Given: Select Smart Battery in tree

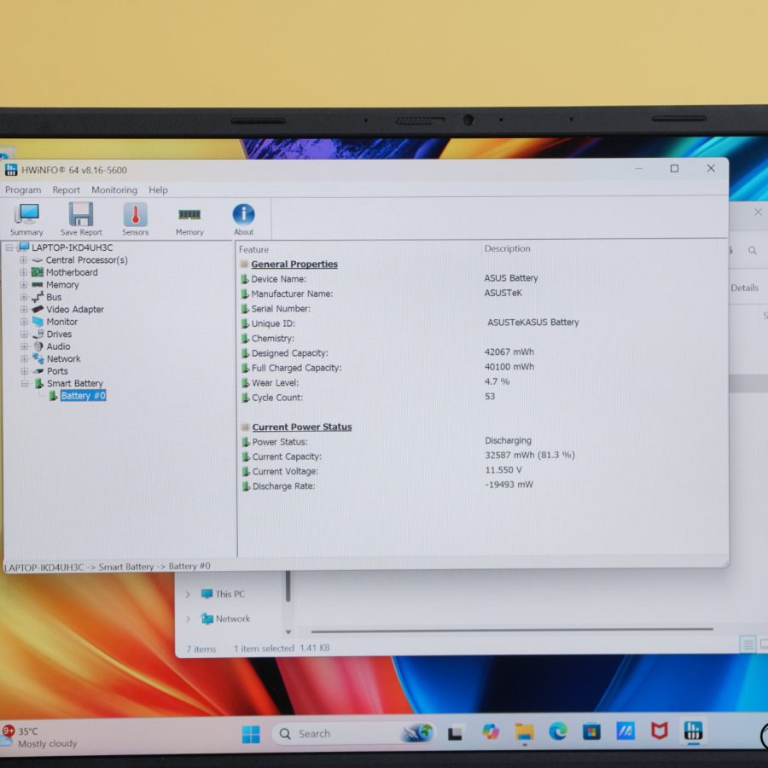Looking at the screenshot, I should [x=75, y=383].
